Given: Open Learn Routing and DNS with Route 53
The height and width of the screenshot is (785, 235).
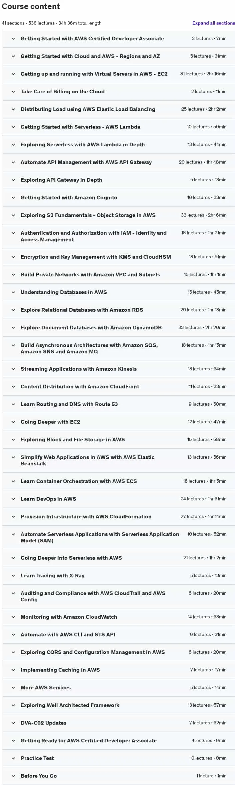Looking at the screenshot, I should (118, 404).
